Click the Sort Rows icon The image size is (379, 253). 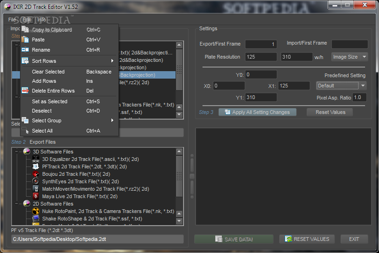tap(25, 61)
